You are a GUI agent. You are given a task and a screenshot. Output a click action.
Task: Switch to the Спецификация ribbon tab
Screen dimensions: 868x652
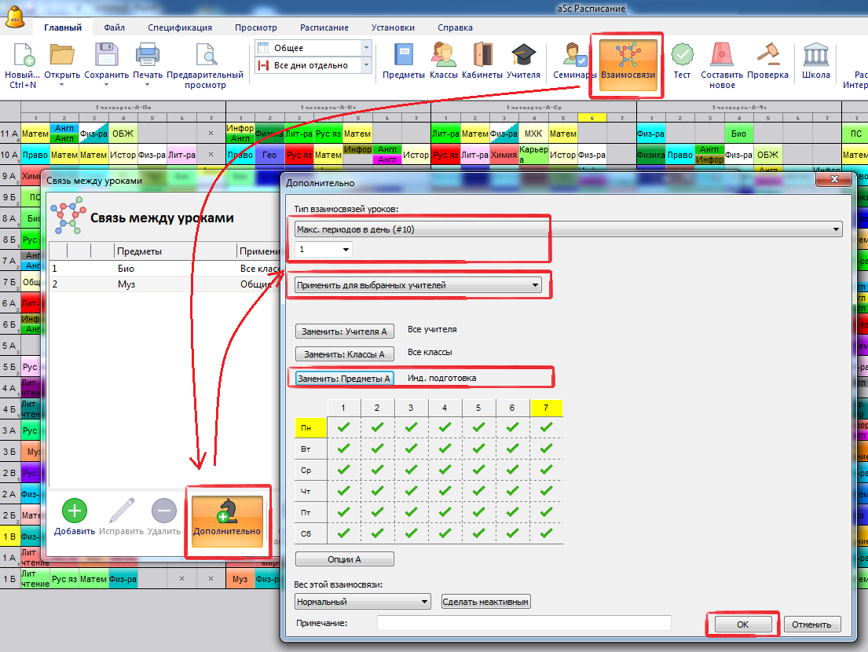[x=179, y=27]
